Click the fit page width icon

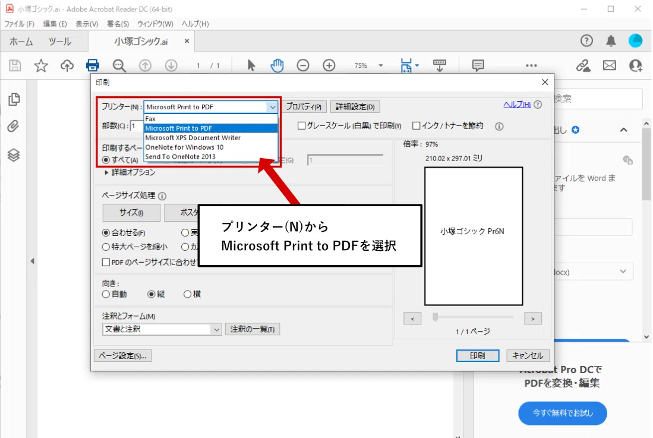(406, 65)
